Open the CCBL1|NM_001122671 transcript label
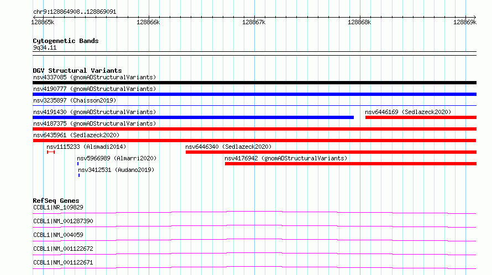The width and height of the screenshot is (492, 275). point(63,262)
